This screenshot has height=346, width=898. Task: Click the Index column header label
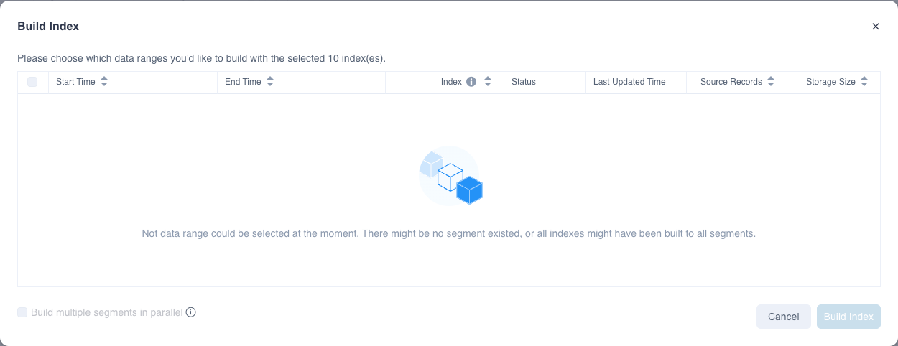coord(451,82)
